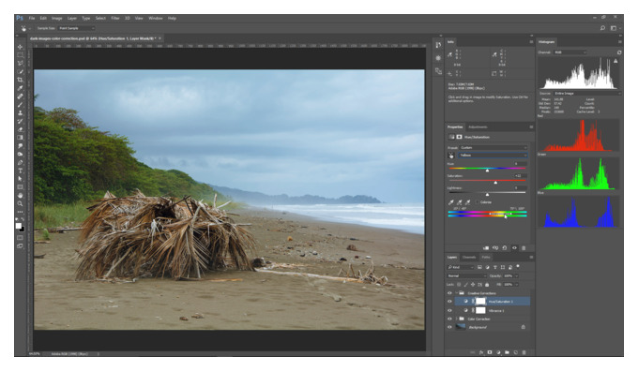Select the Hand tool
638x371 pixels.
click(20, 196)
